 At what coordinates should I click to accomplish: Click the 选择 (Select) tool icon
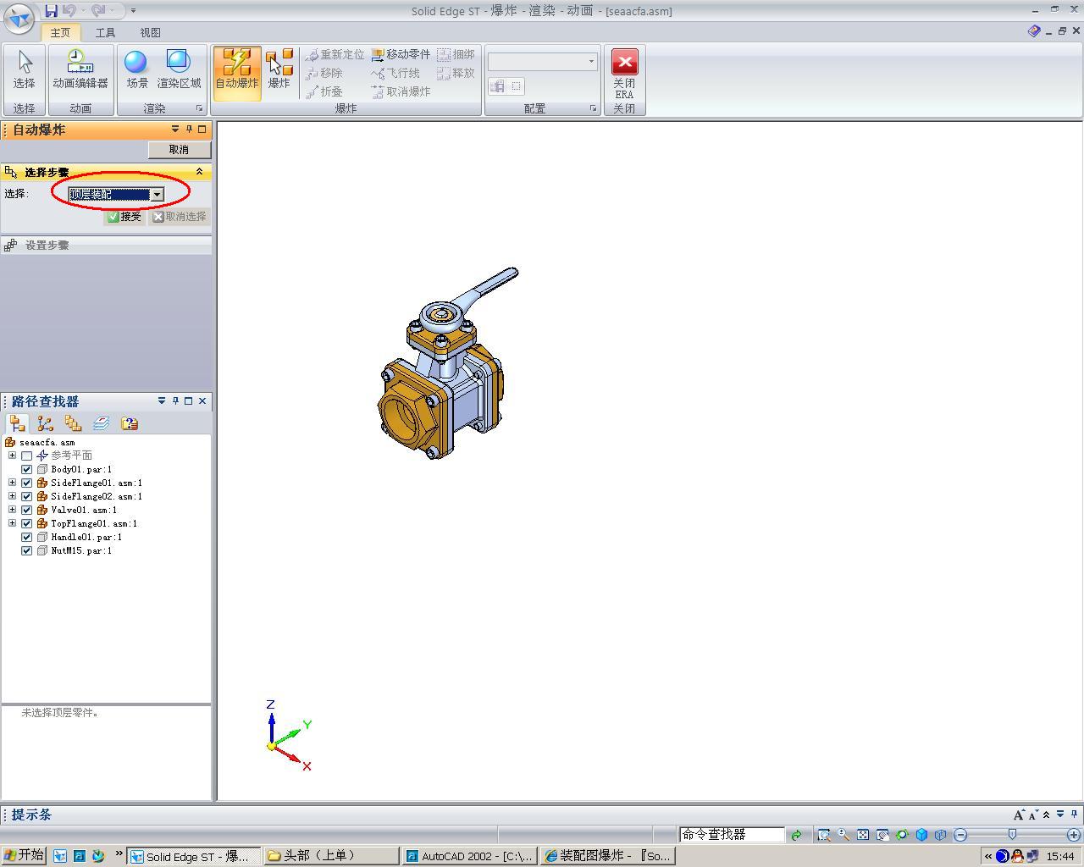point(25,69)
